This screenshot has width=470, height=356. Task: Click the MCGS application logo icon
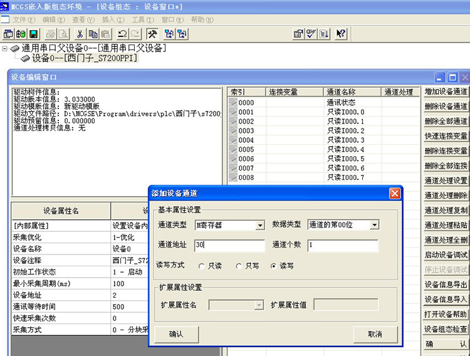(x=4, y=7)
